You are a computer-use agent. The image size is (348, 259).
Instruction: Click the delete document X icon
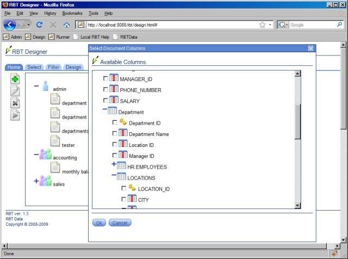coord(15,103)
